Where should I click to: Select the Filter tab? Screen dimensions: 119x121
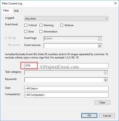pos(6,10)
